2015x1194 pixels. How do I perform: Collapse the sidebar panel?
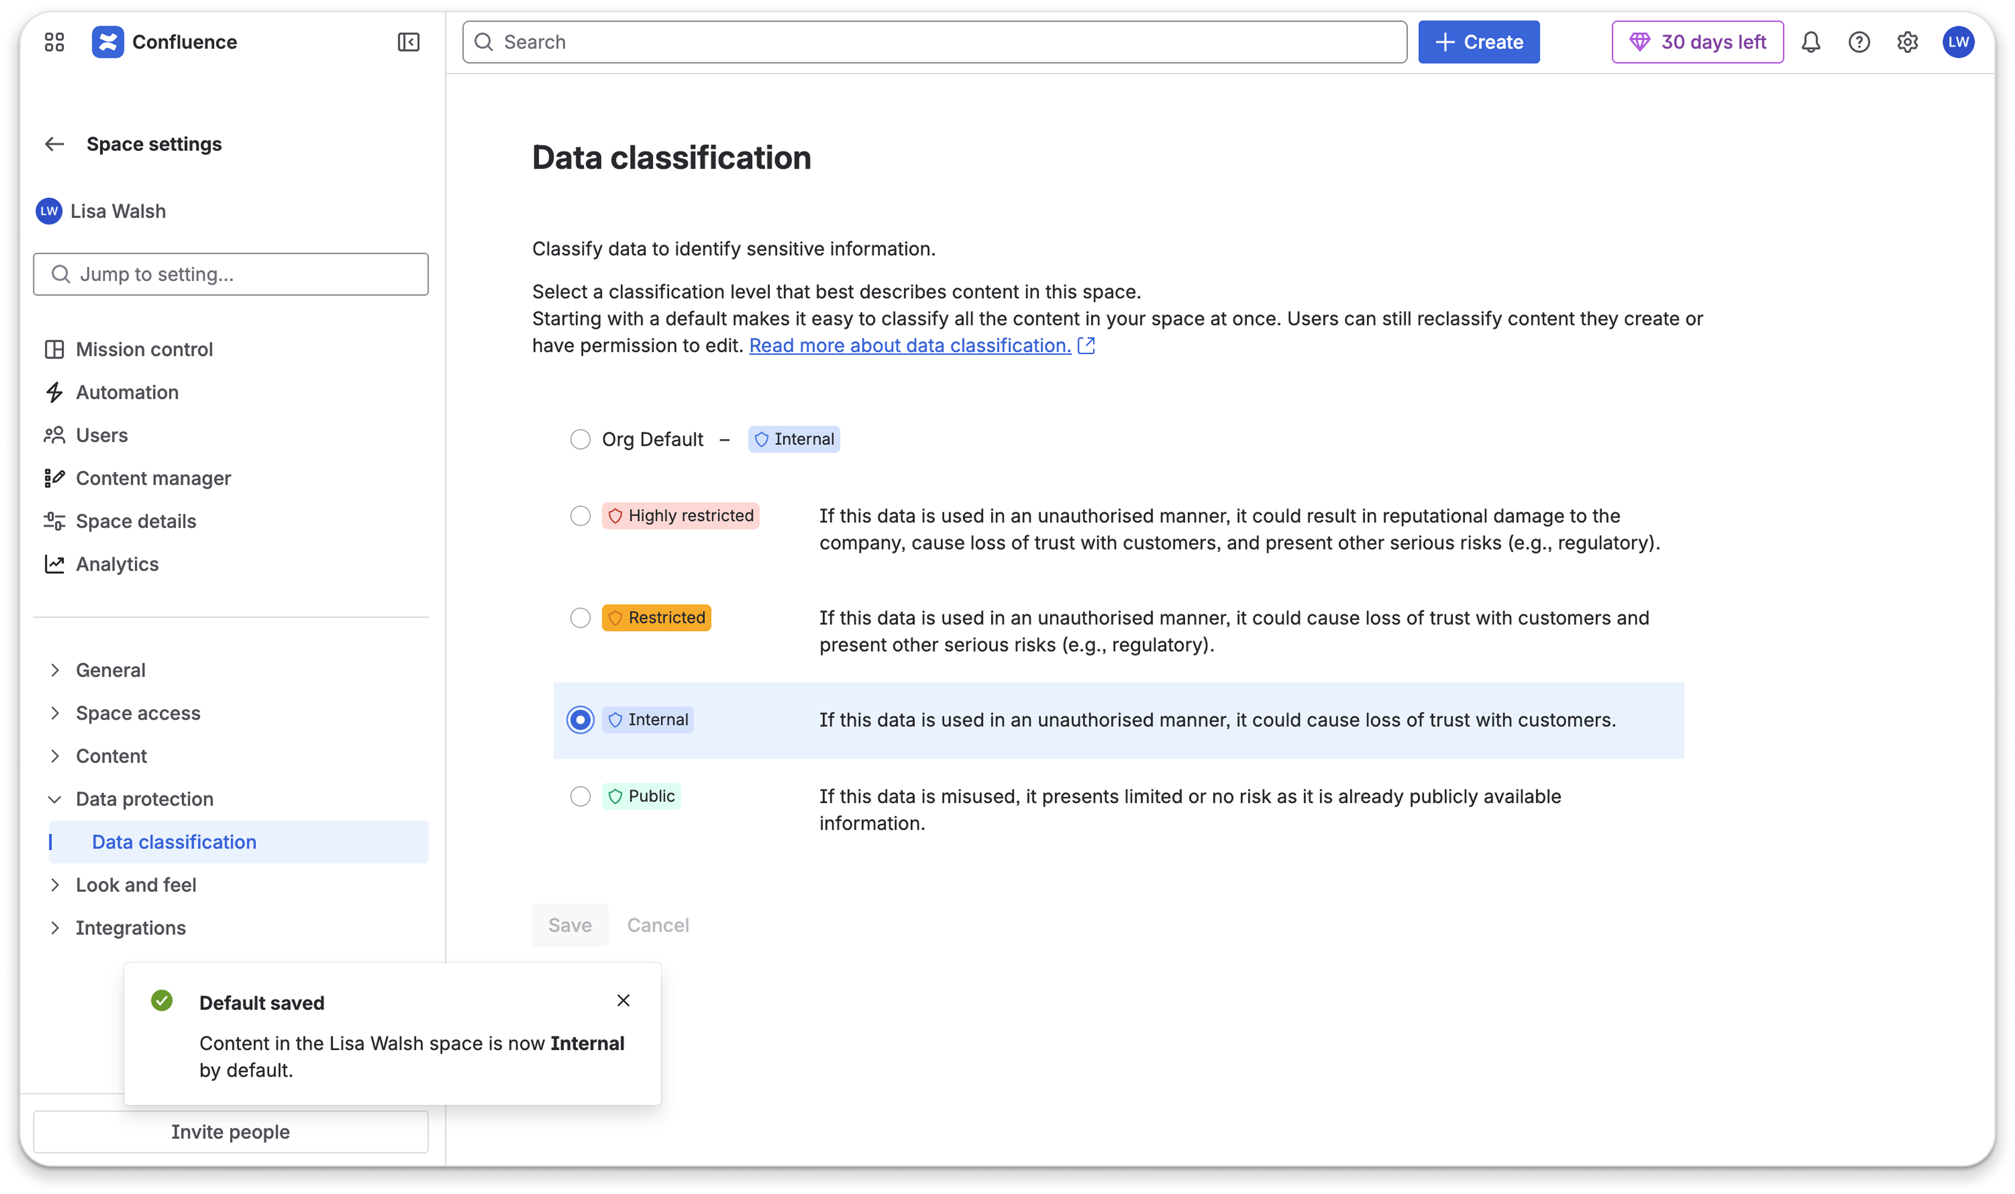[x=409, y=42]
